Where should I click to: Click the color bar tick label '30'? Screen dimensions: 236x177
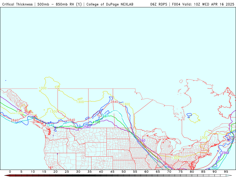78,172
